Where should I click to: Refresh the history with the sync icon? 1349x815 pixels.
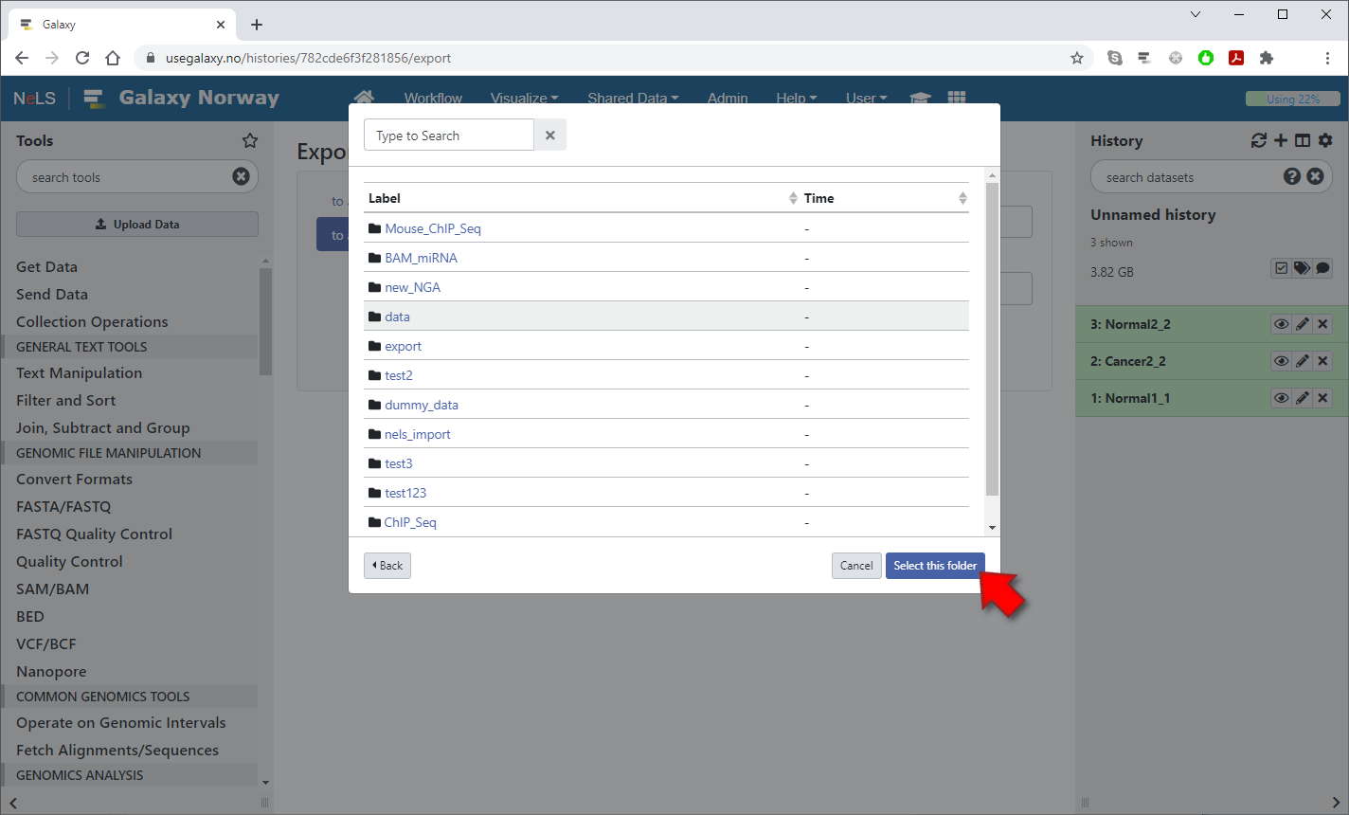[1258, 140]
